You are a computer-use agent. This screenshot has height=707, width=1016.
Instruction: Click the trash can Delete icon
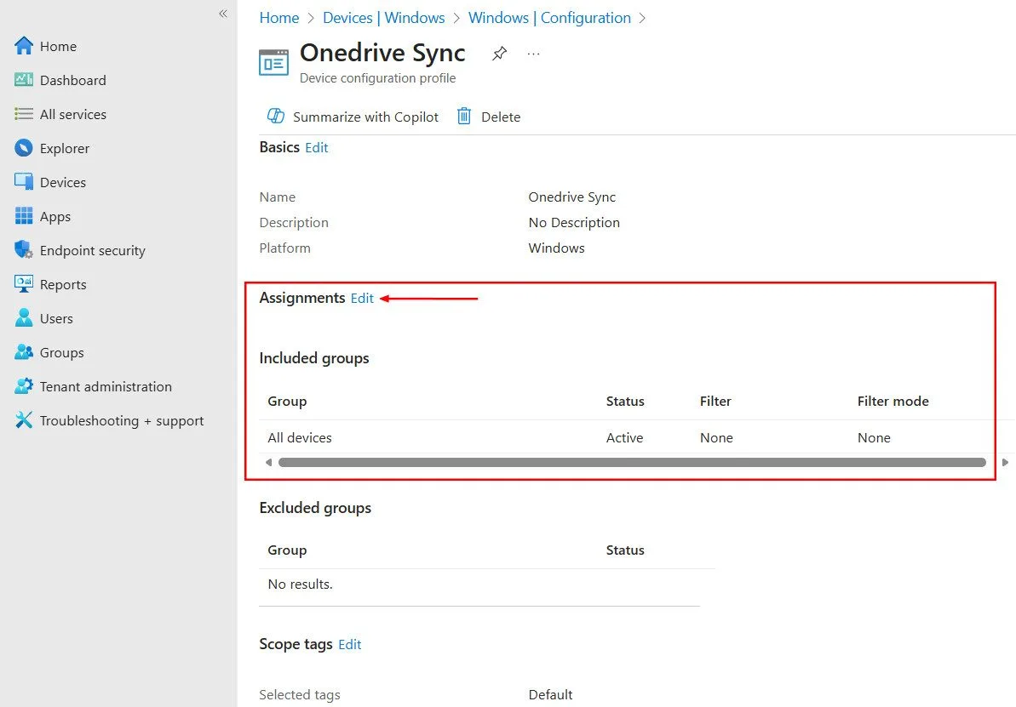pos(464,116)
